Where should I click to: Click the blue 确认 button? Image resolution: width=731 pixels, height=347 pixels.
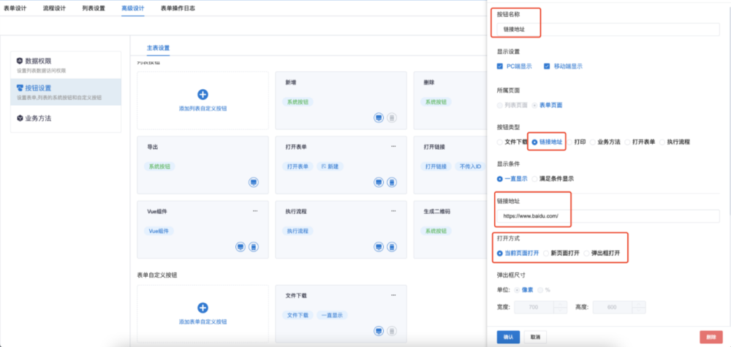point(508,337)
